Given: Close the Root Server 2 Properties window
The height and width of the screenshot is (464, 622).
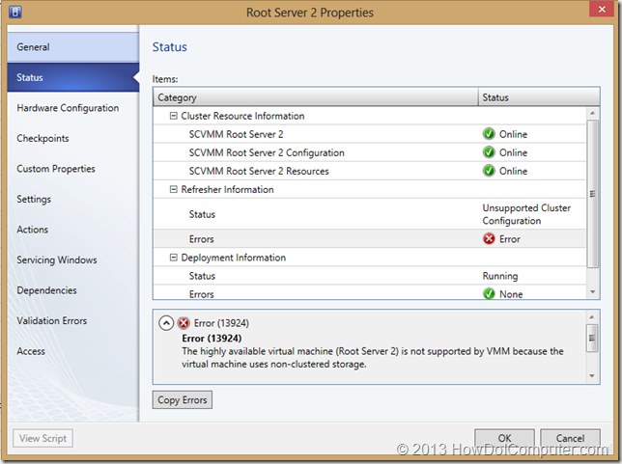Looking at the screenshot, I should tap(602, 9).
